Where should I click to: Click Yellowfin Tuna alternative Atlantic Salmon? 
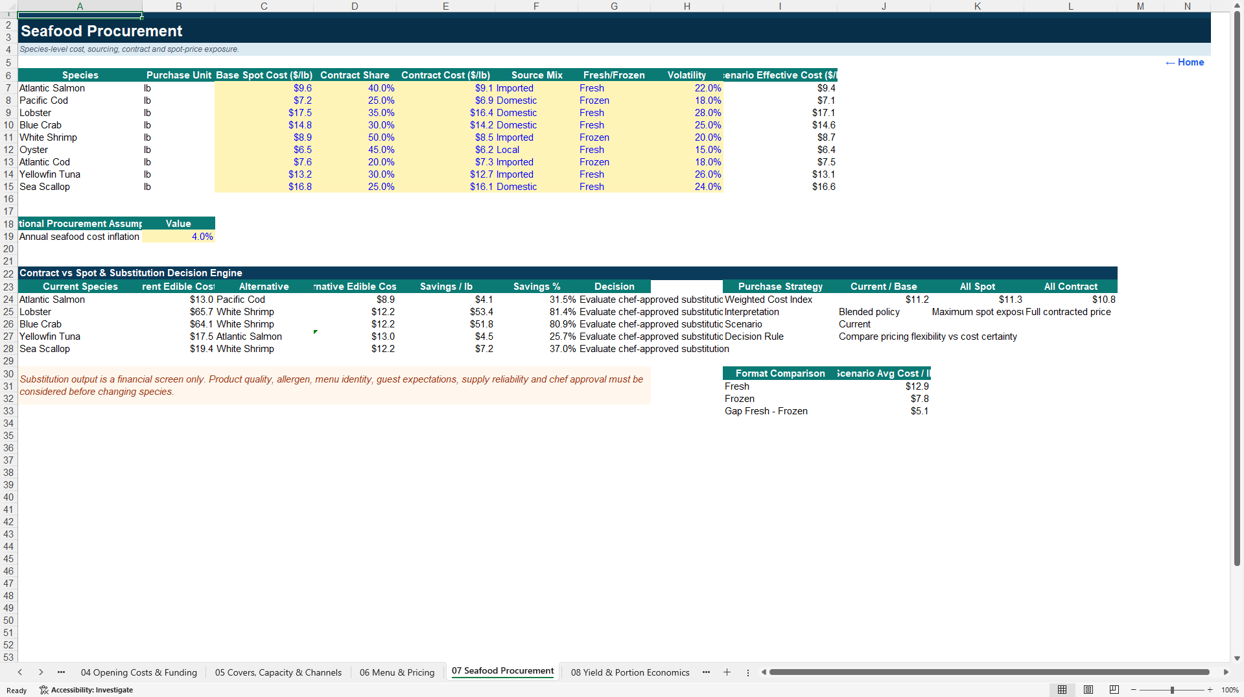click(x=264, y=337)
